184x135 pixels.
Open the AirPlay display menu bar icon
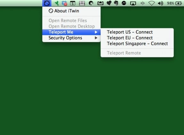coord(133,4)
